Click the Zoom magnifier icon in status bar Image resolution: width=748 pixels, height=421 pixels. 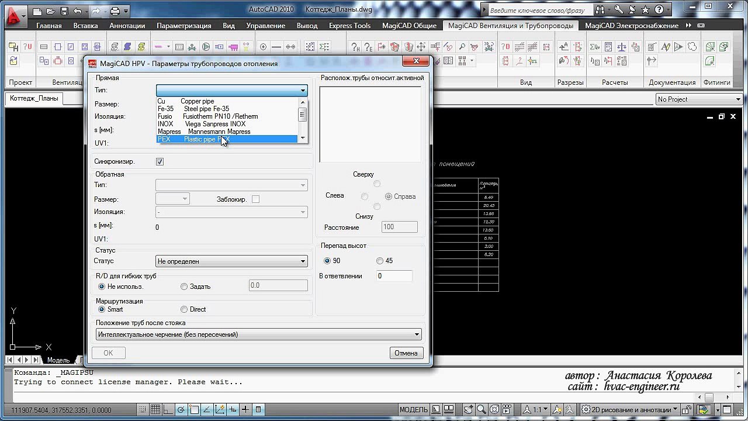(x=482, y=410)
